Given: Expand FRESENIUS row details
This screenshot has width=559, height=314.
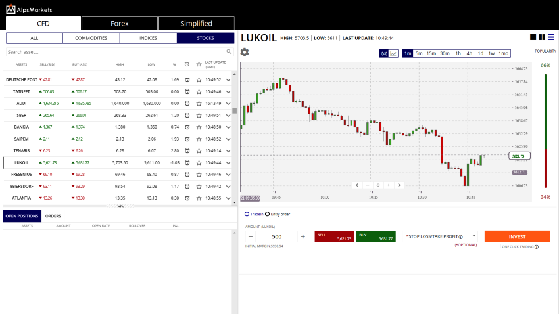Looking at the screenshot, I should click(x=228, y=175).
